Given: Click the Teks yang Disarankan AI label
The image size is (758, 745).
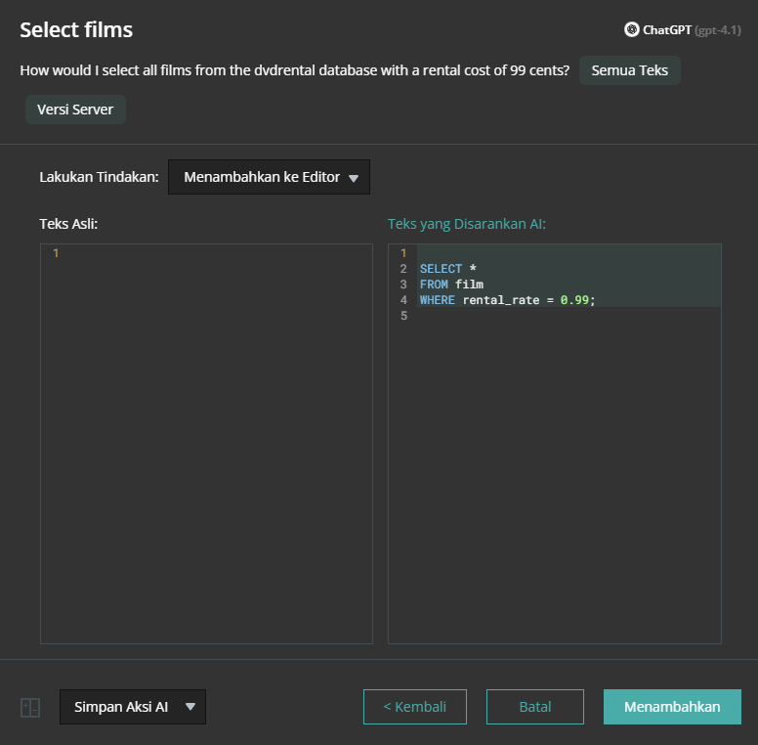Looking at the screenshot, I should (x=467, y=224).
